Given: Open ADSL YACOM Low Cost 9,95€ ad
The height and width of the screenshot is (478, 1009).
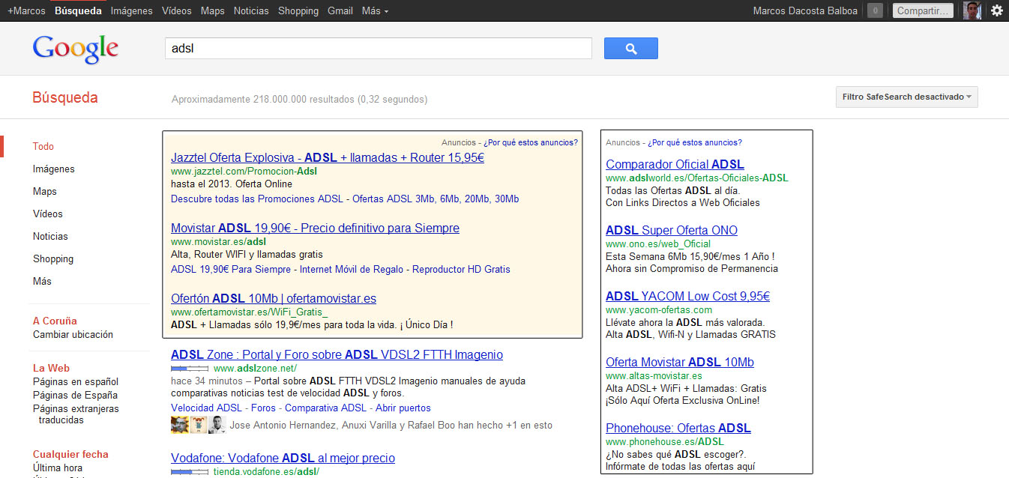Looking at the screenshot, I should tap(687, 296).
